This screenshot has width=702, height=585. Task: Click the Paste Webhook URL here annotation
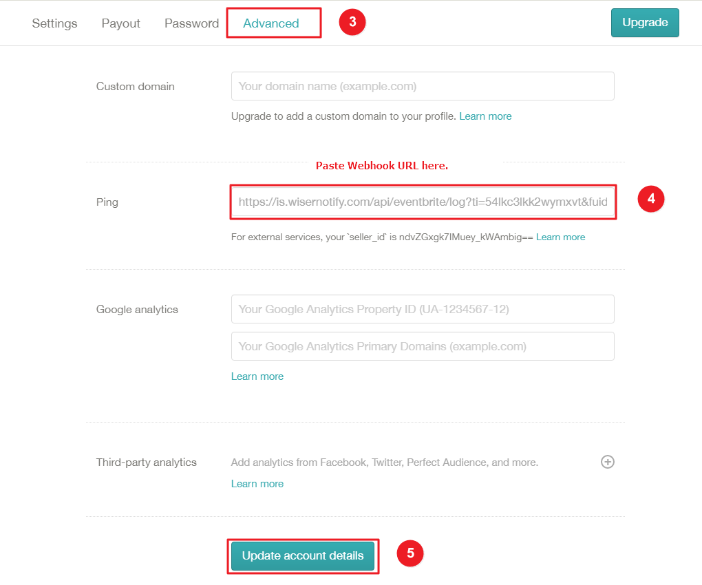pos(382,166)
